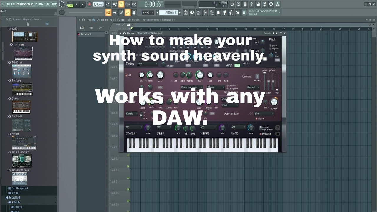Viewport: 377px width, 212px height.
Task: Open Harmless Presets selector
Action: click(267, 33)
